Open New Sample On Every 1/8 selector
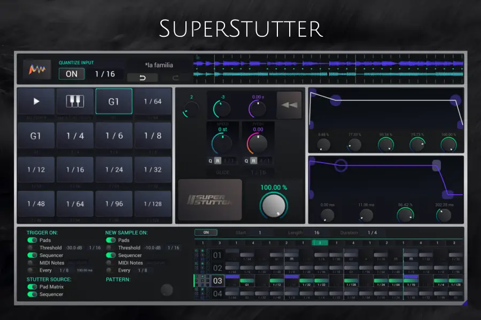Screen dimensions: 481x320 coord(143,270)
